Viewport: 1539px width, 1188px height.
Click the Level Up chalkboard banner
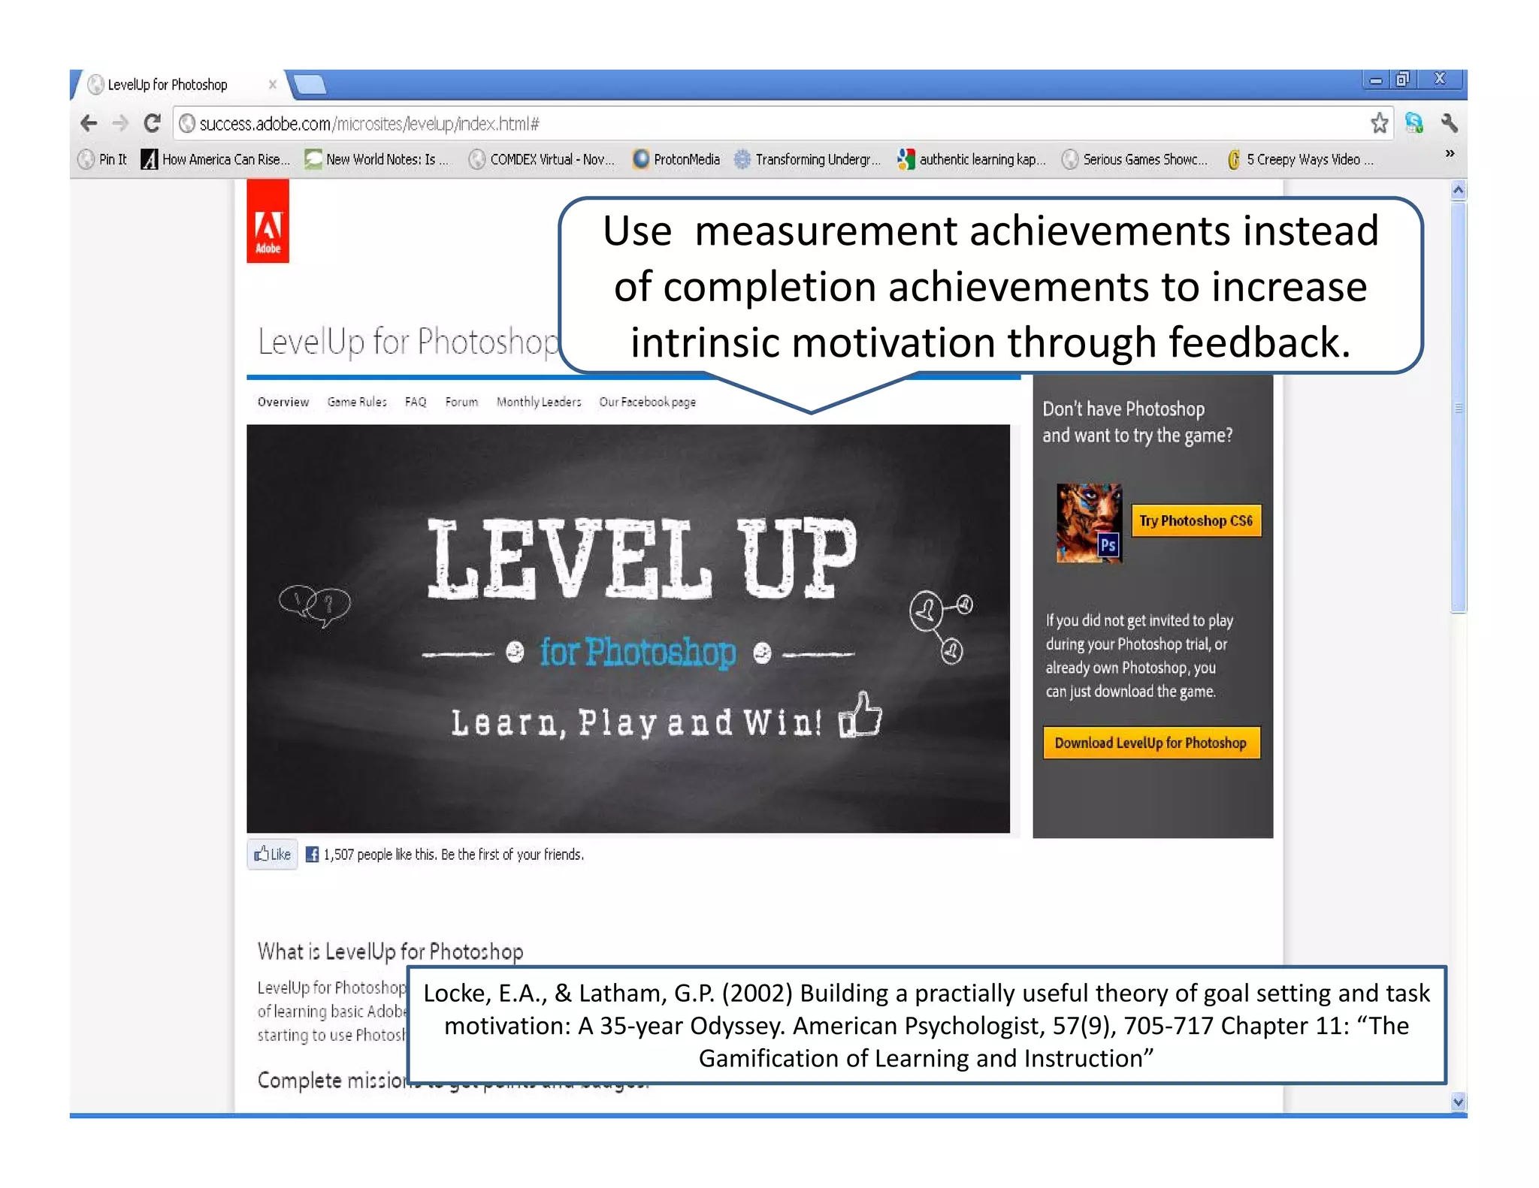tap(628, 629)
